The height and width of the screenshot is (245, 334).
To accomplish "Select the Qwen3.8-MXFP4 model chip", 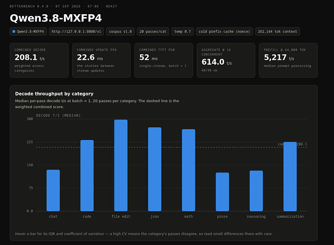I will click(x=28, y=31).
